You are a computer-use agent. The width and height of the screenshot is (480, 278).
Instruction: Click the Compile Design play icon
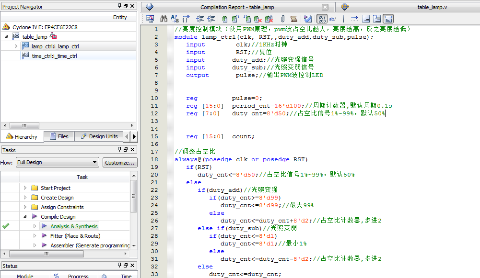point(35,216)
